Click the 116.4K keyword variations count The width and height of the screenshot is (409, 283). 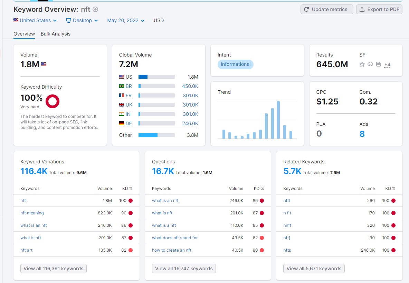coord(34,171)
